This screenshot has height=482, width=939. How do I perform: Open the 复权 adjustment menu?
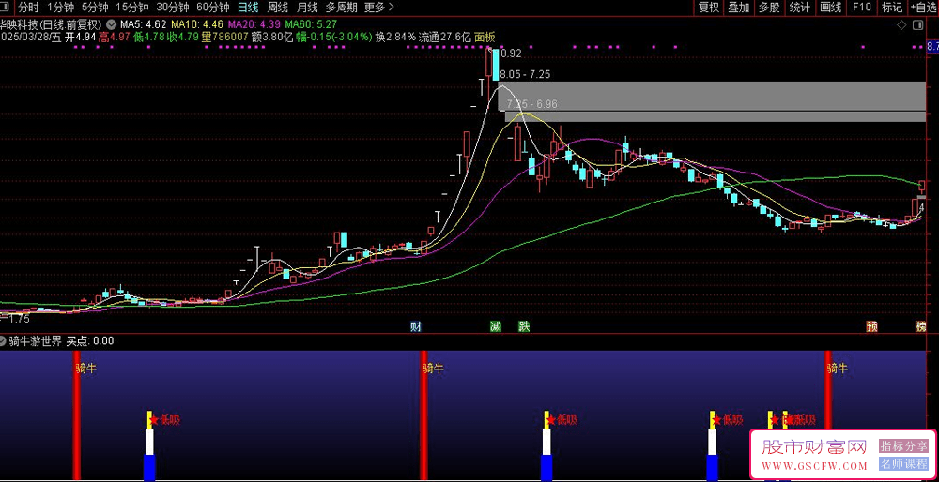point(709,8)
